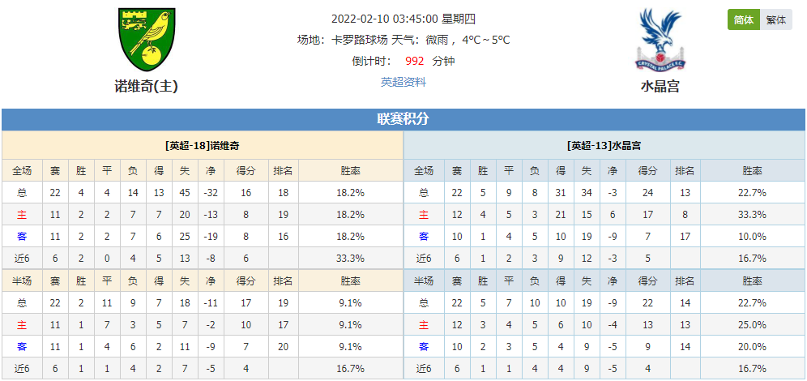Click the 胜率 column header in Norwich full-time table
Image resolution: width=807 pixels, height=381 pixels.
click(351, 171)
